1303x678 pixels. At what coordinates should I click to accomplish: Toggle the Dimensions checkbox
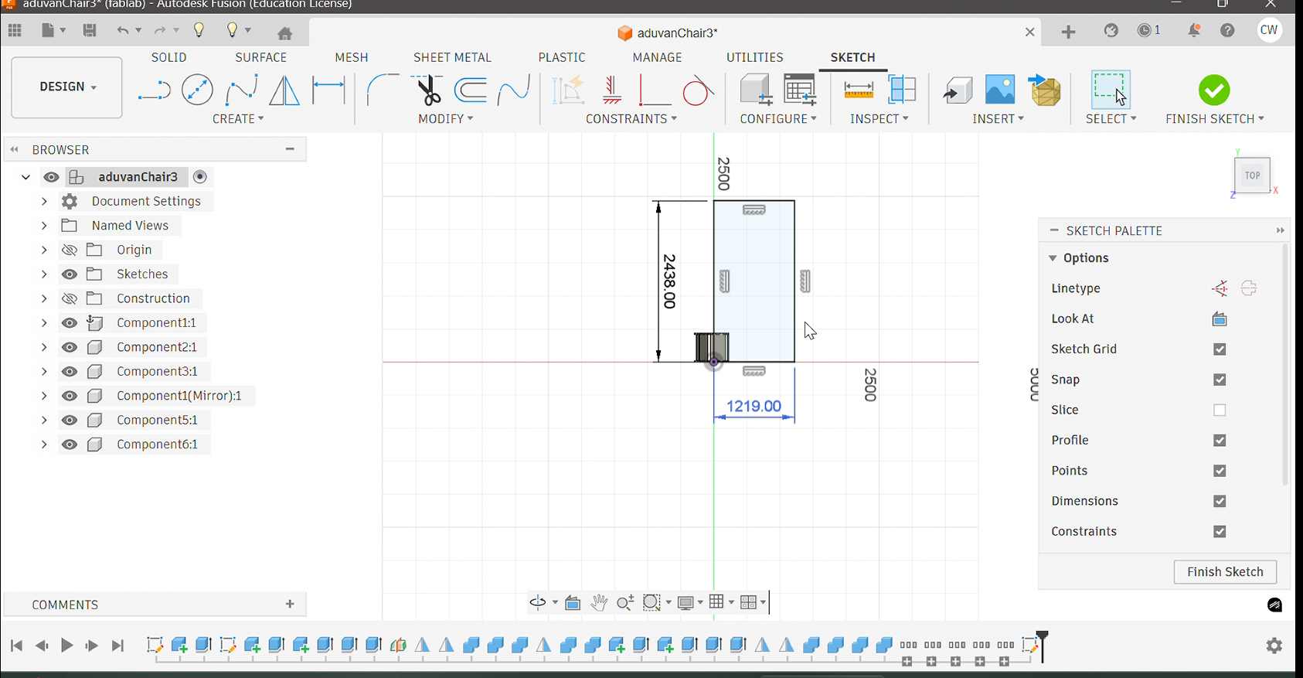tap(1220, 501)
